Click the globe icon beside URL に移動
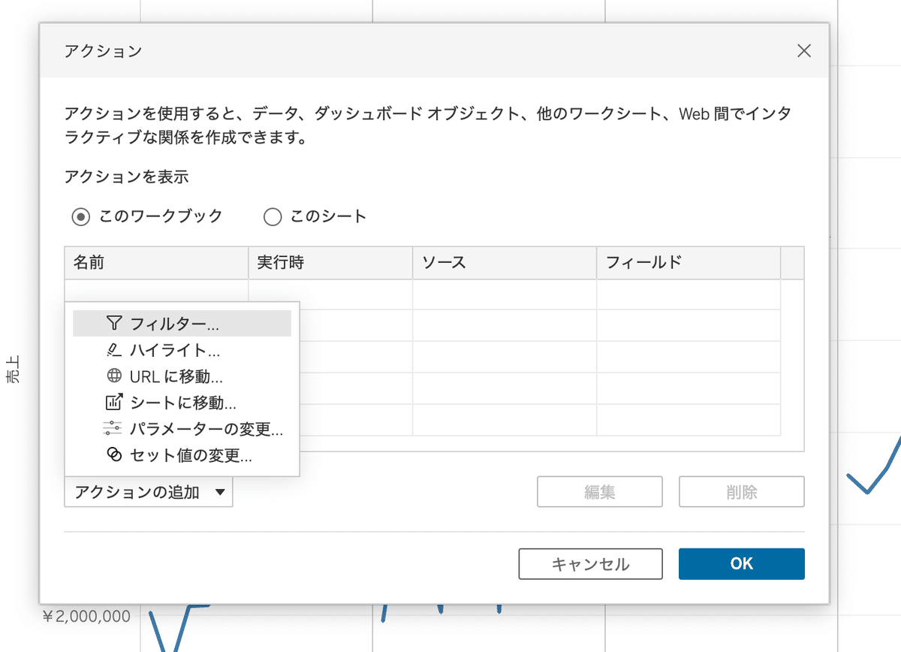Screen dimensions: 901x652 tap(113, 376)
